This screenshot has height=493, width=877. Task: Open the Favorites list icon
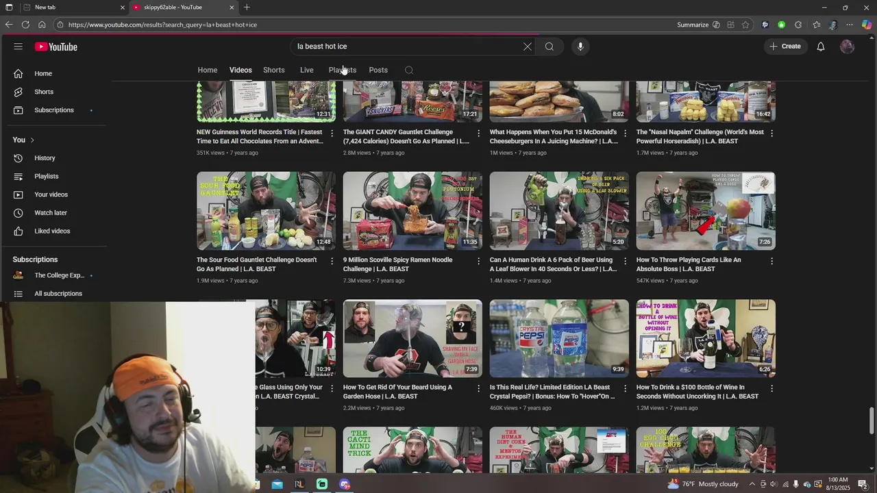point(816,25)
